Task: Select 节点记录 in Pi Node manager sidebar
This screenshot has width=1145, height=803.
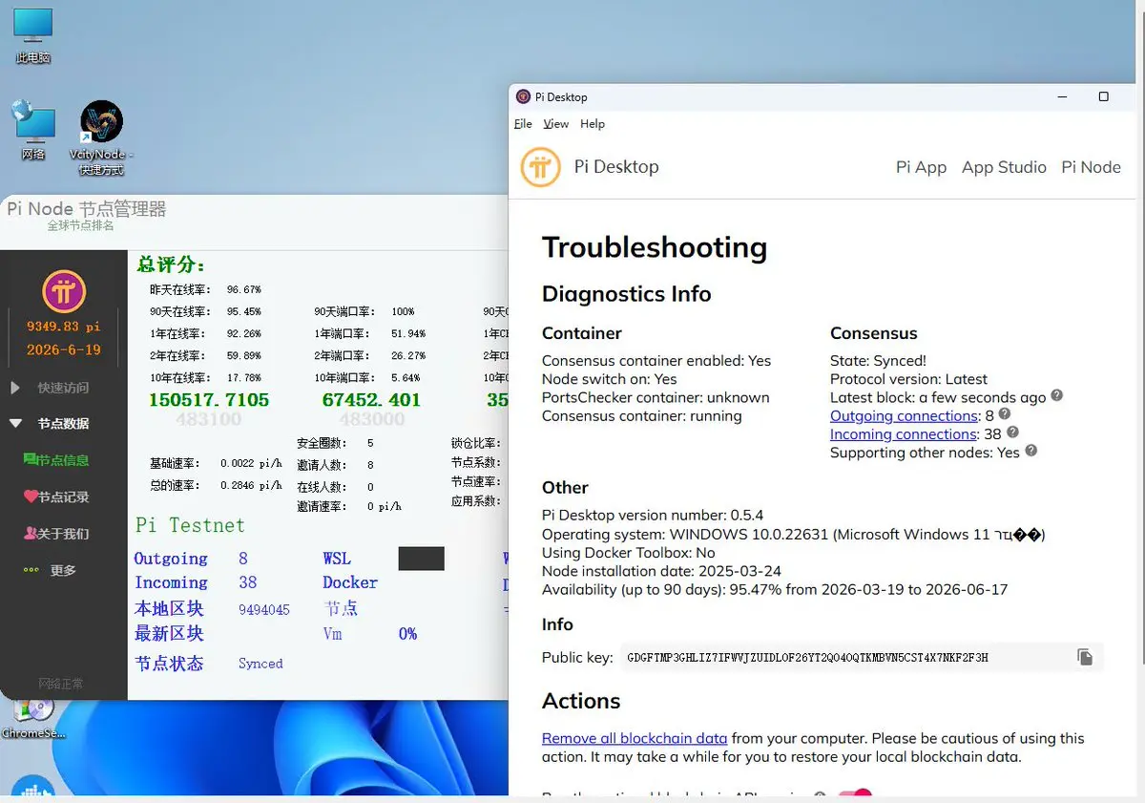Action: 63,497
